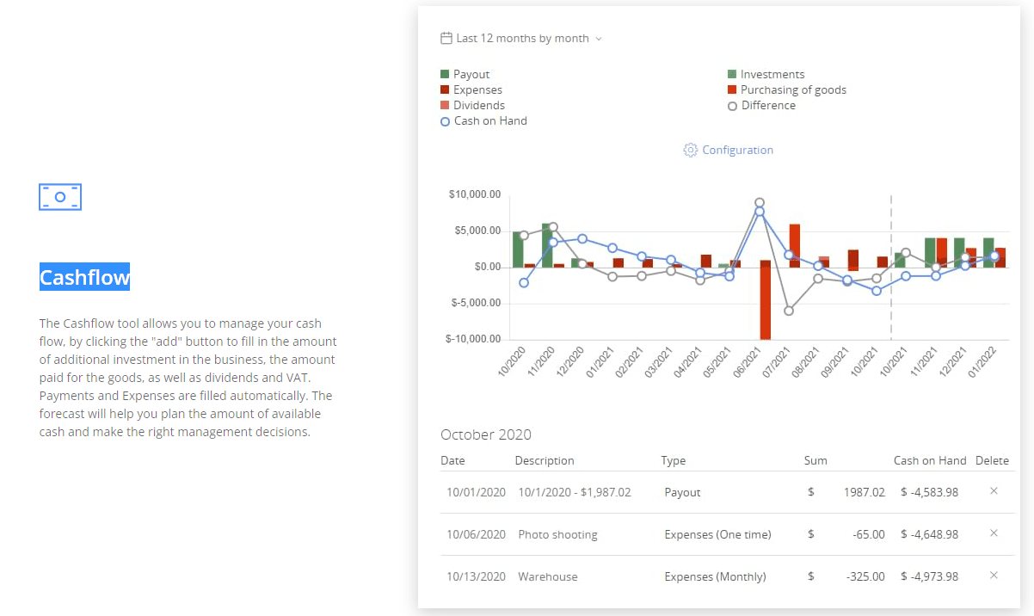Toggle Investments legend color swatch
Image resolution: width=1034 pixels, height=616 pixels.
click(732, 75)
